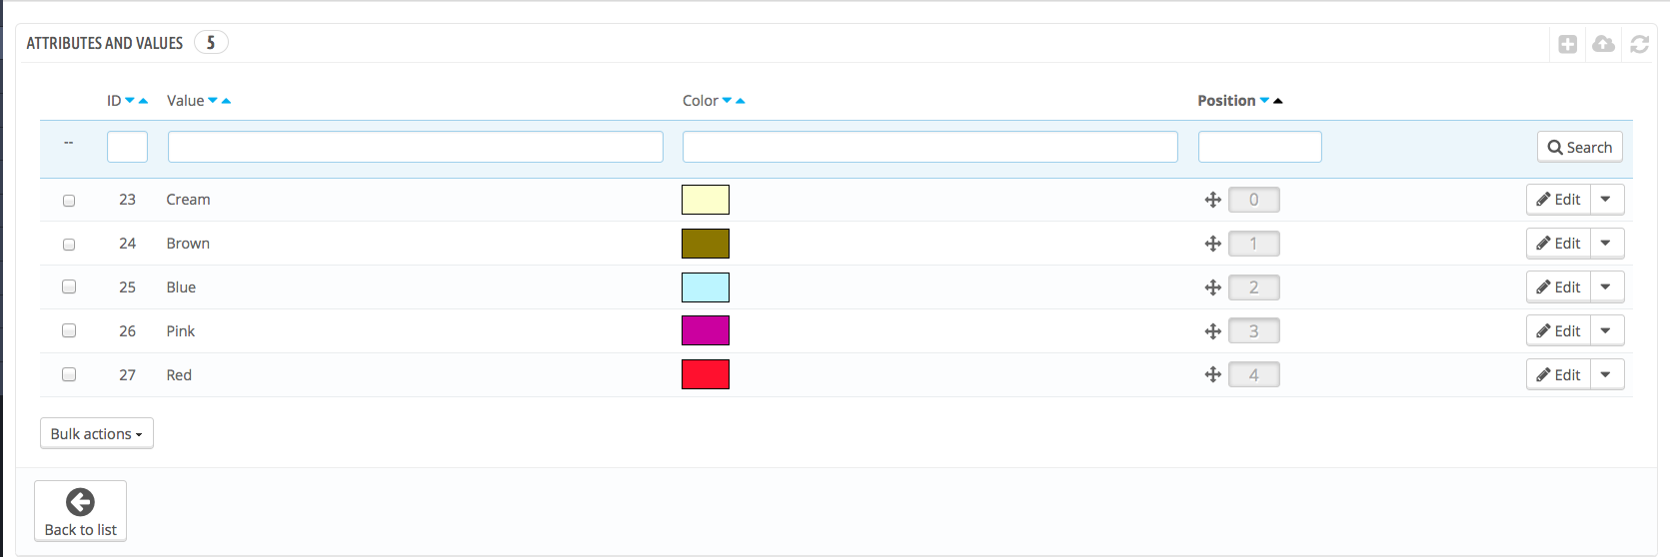Edit the Brown attribute value
Screen dimensions: 1670x557
[x=1558, y=244]
